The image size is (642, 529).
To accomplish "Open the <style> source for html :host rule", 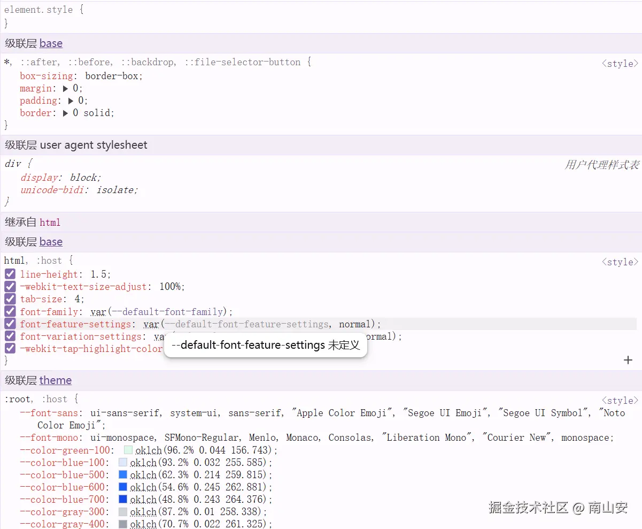I will tap(620, 262).
